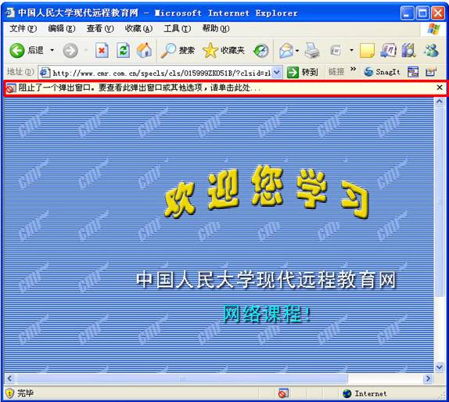This screenshot has height=402, width=449.
Task: Click the blocked pop-up icon in status bar
Action: [283, 393]
